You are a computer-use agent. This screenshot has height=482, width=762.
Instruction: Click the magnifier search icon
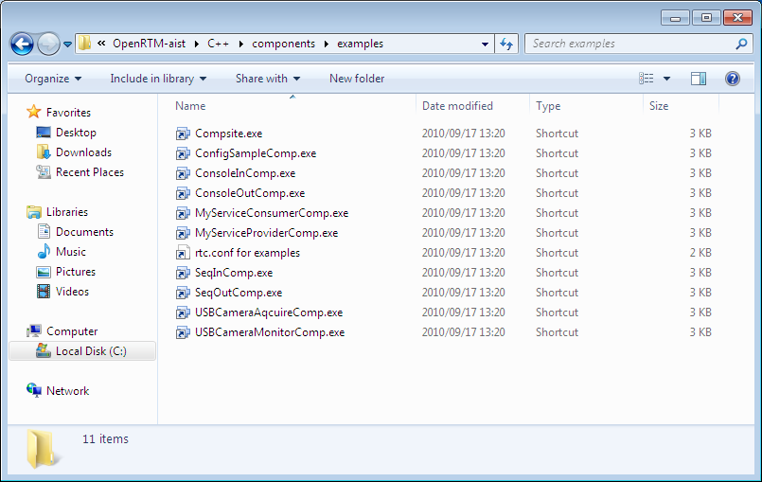tap(741, 44)
